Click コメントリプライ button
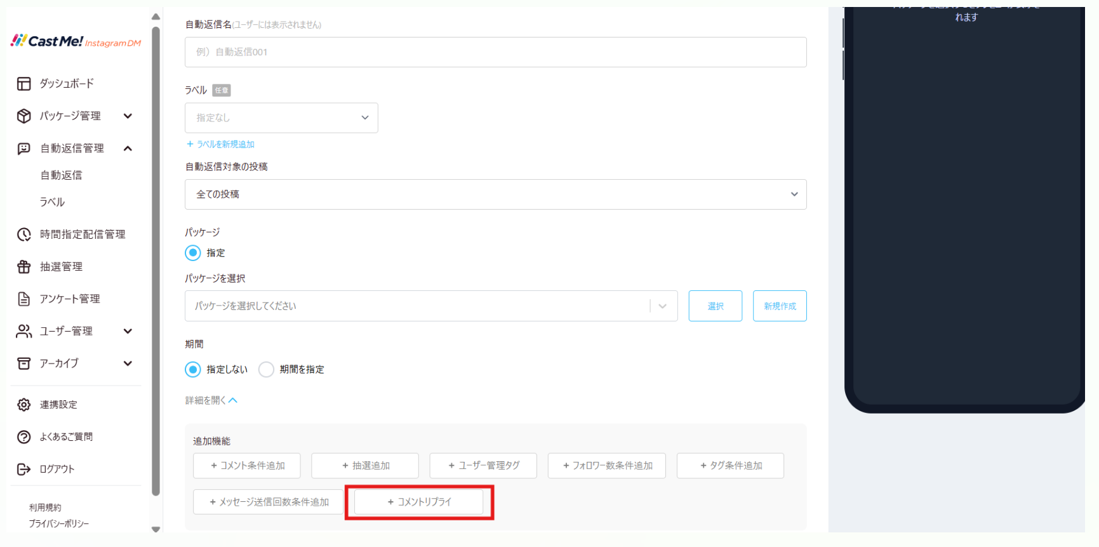 [x=419, y=503]
